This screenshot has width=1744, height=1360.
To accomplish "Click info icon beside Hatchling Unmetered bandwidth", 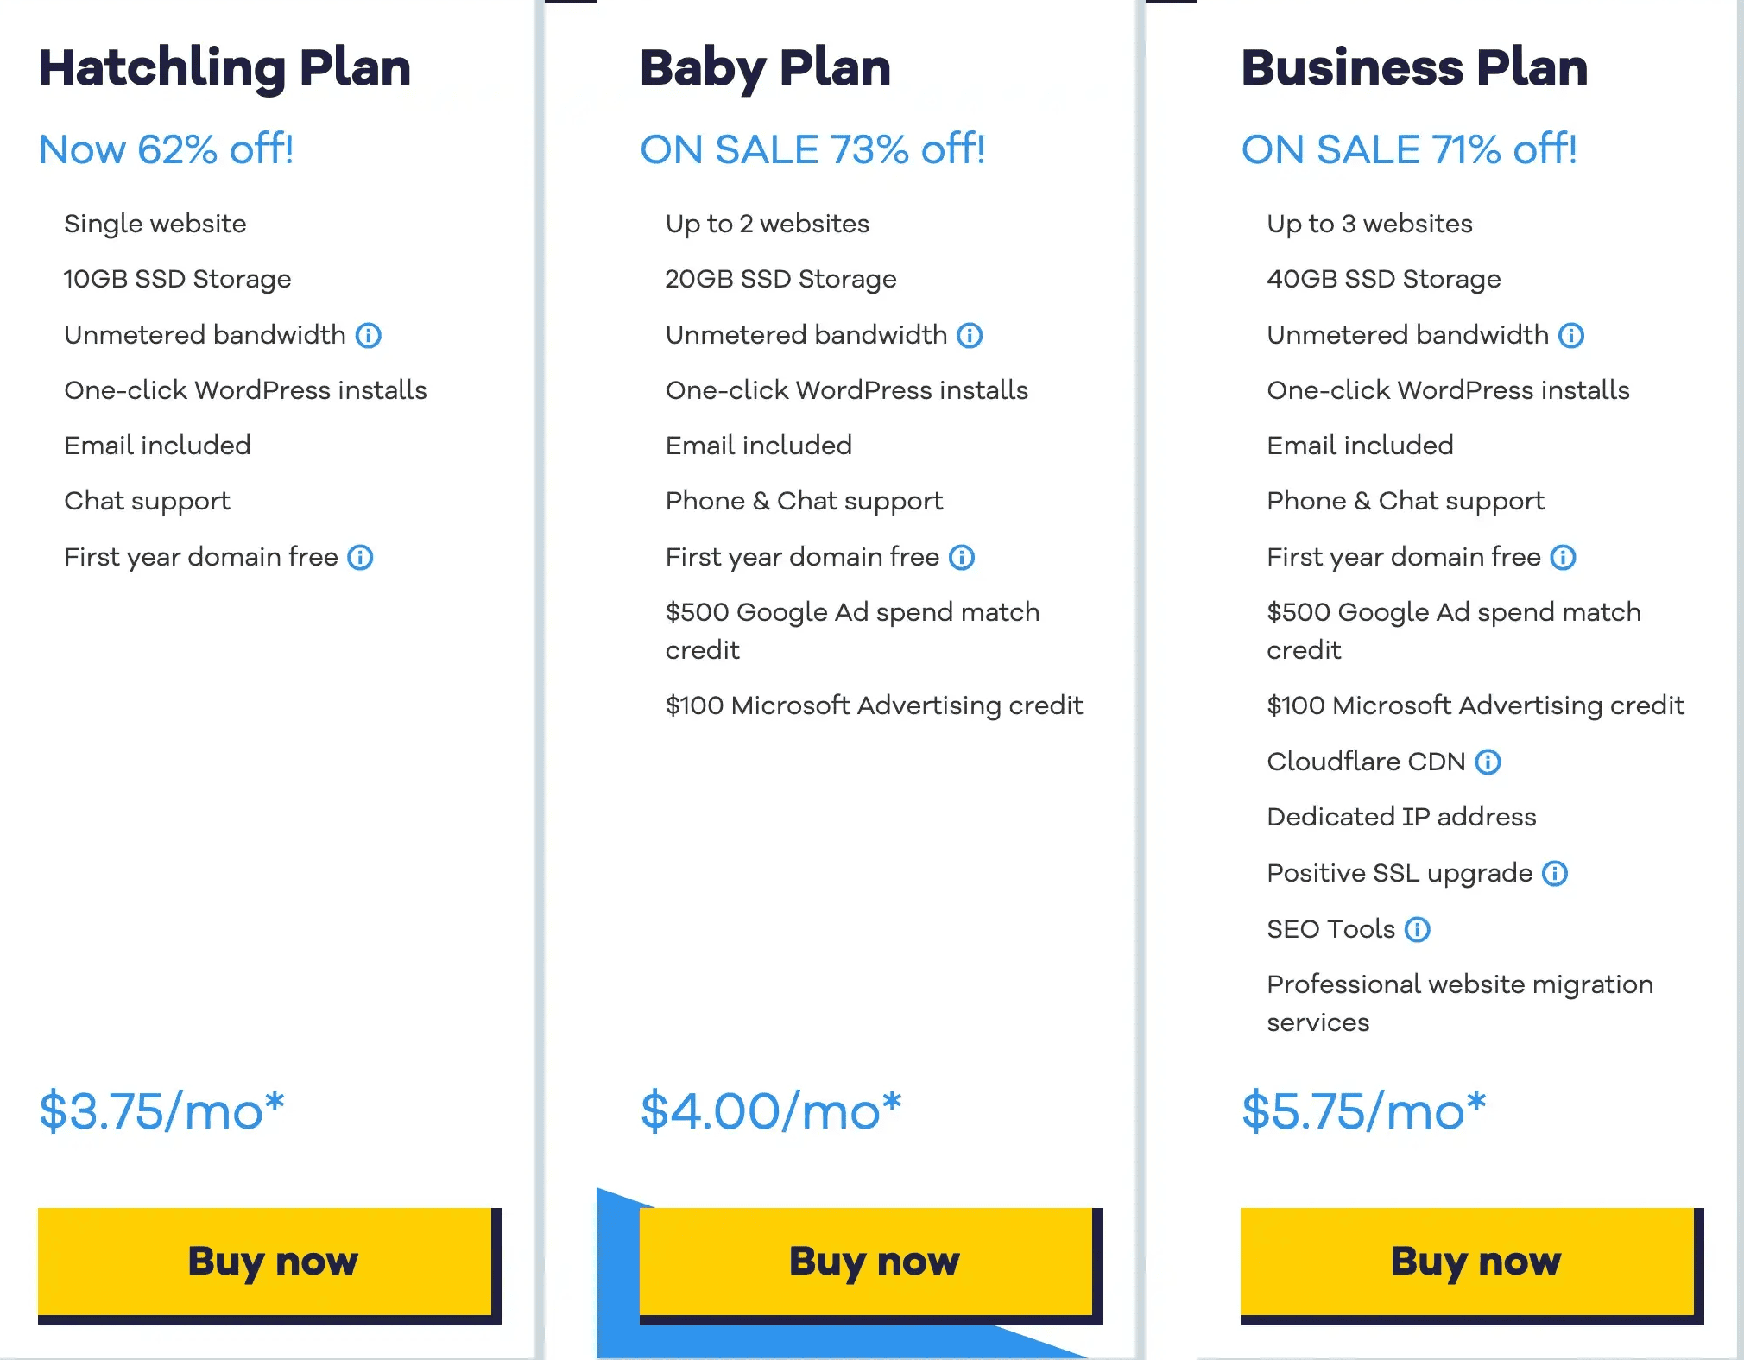I will click(369, 335).
